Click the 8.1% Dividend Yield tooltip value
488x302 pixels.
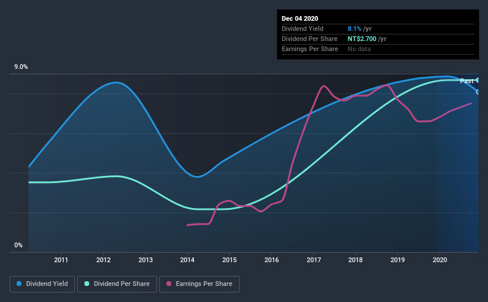354,29
